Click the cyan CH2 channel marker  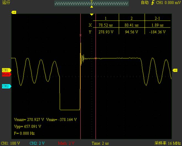[6, 86]
